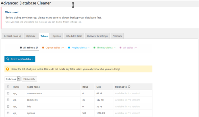199x117 pixels.
Task: Filter by WP tables link
Action: 130,47
